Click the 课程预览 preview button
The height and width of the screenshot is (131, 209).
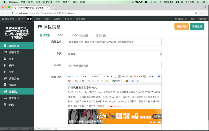coord(197,27)
